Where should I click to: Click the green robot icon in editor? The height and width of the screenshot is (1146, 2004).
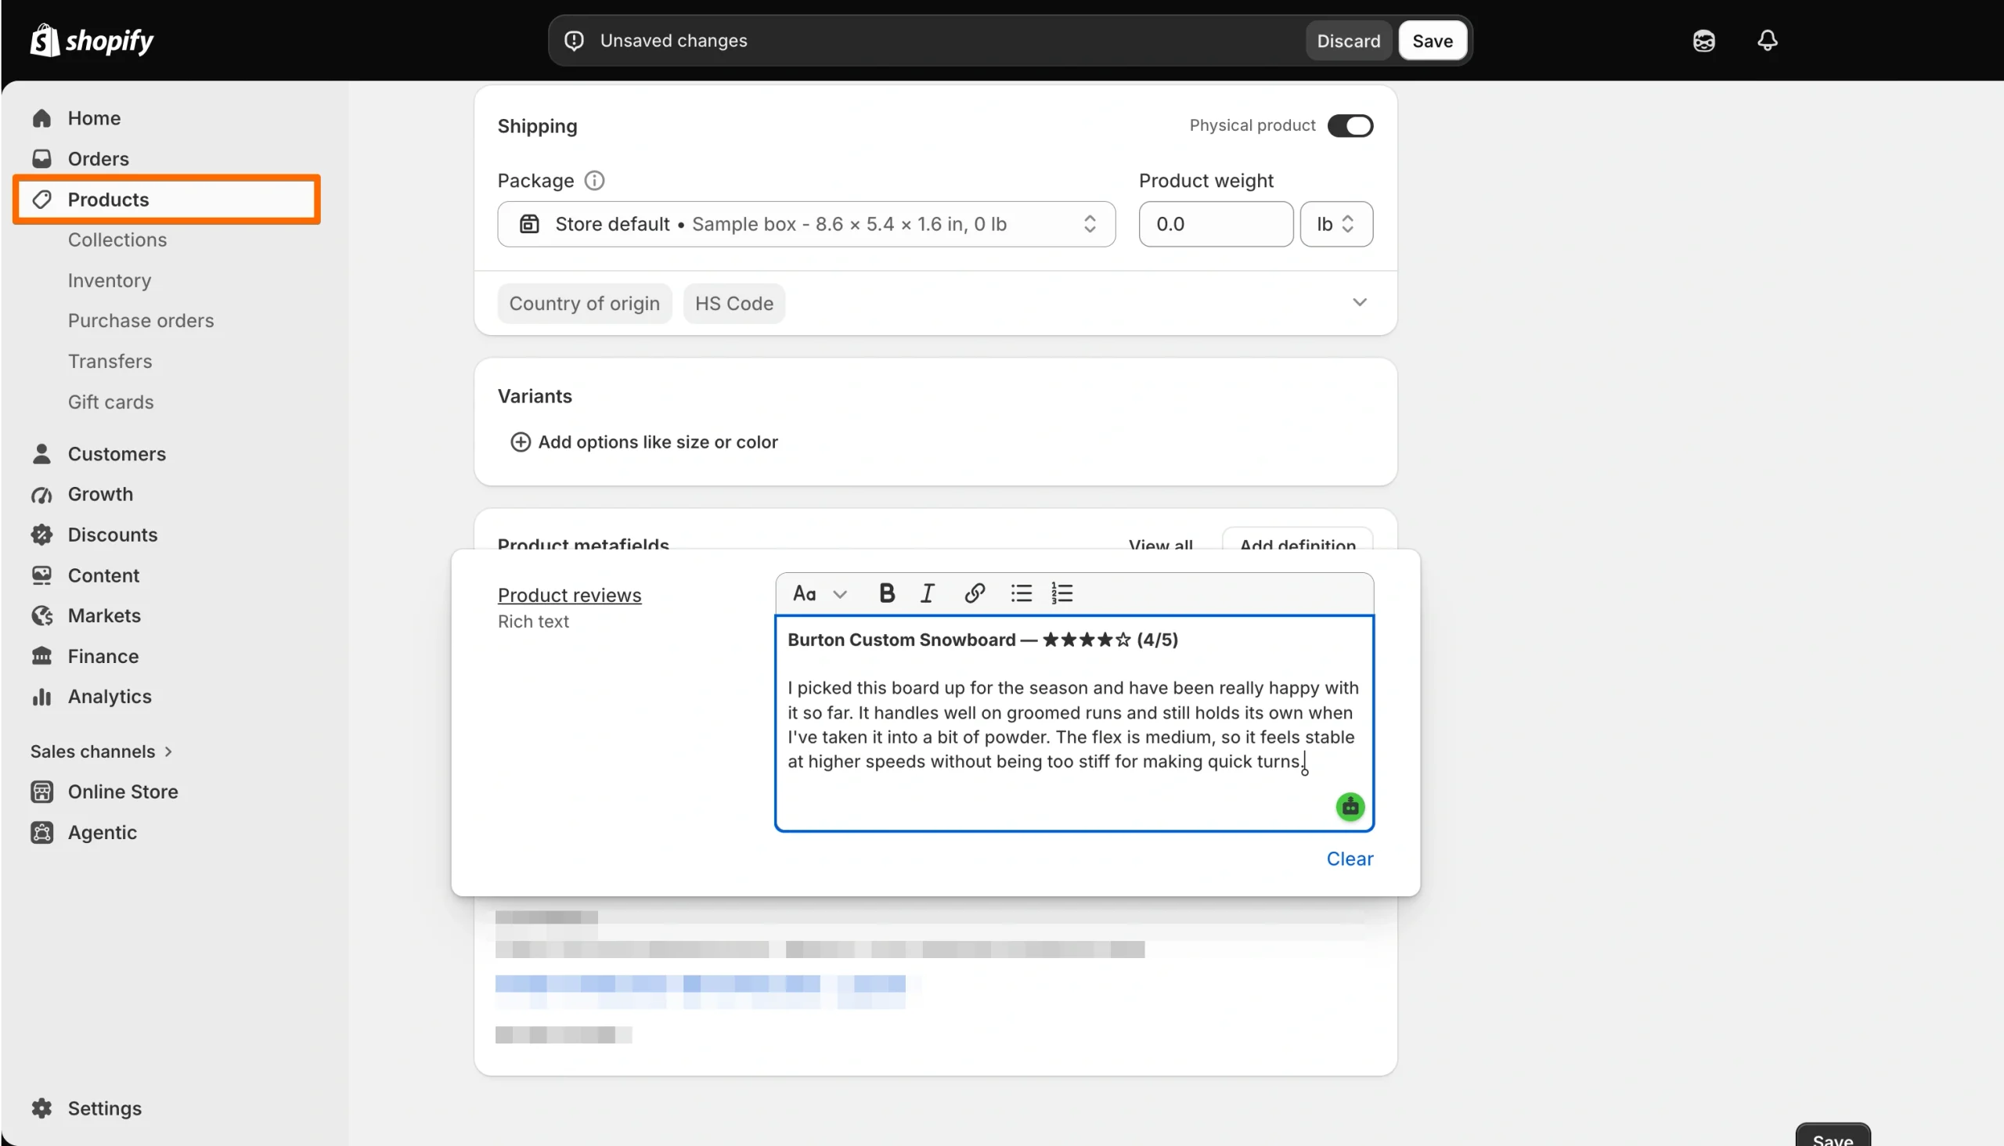coord(1350,807)
